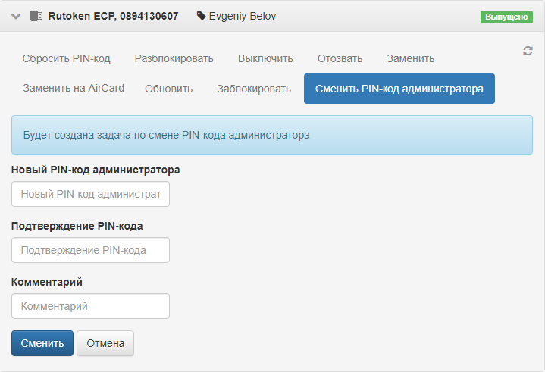
Task: Click the Подтверждение PIN-кода input field
Action: [90, 250]
